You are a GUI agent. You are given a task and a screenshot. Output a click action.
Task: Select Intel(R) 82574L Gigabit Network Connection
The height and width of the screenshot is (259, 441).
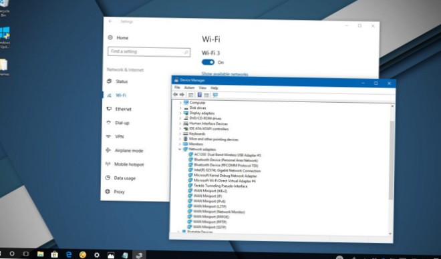(x=227, y=170)
